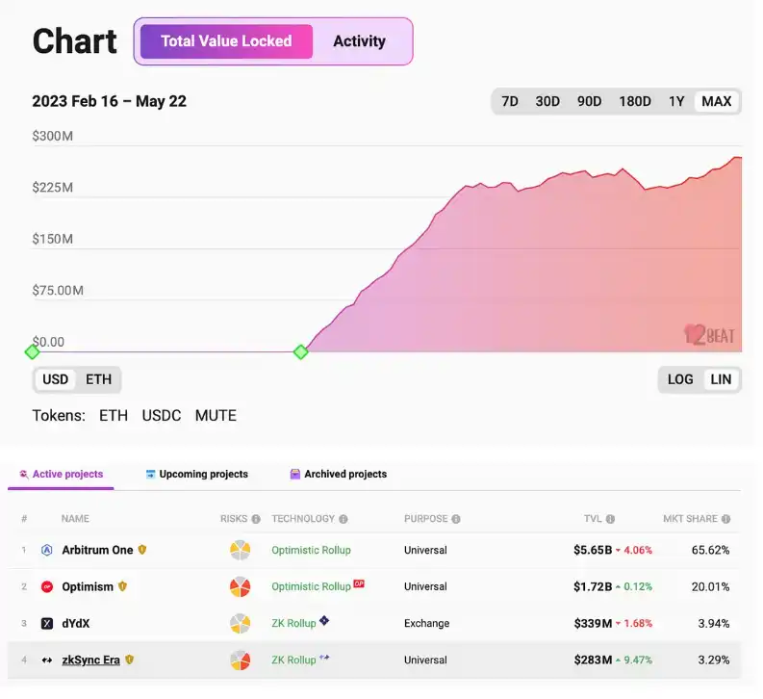Click the Archived projects box icon
The width and height of the screenshot is (763, 699).
[294, 474]
